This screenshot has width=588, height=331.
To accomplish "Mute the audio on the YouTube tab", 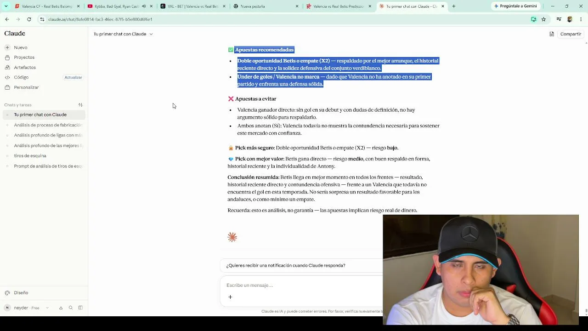I will 144,6.
